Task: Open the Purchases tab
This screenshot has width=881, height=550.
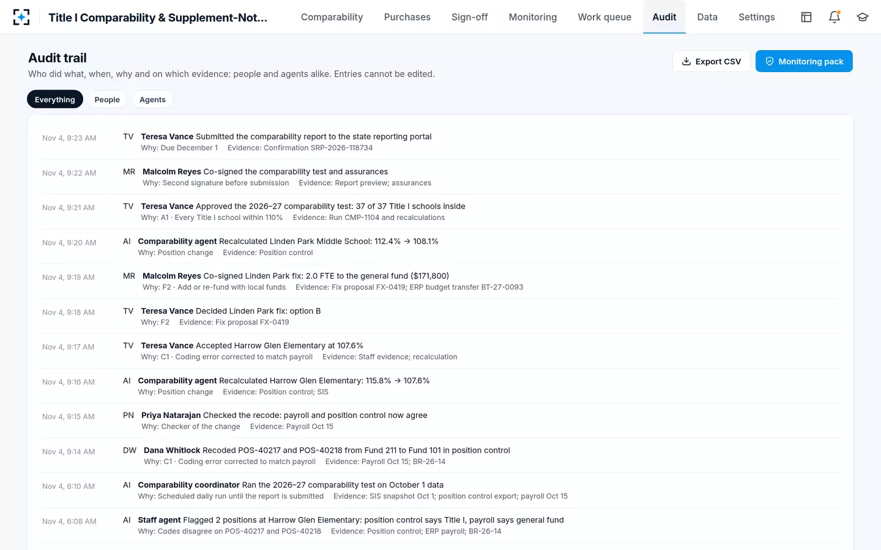Action: pos(407,17)
